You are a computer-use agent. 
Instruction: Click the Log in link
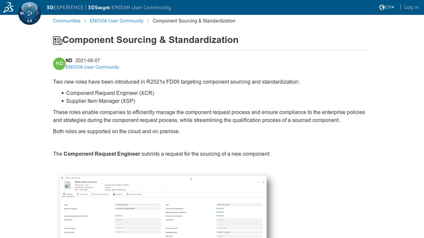[x=411, y=7]
